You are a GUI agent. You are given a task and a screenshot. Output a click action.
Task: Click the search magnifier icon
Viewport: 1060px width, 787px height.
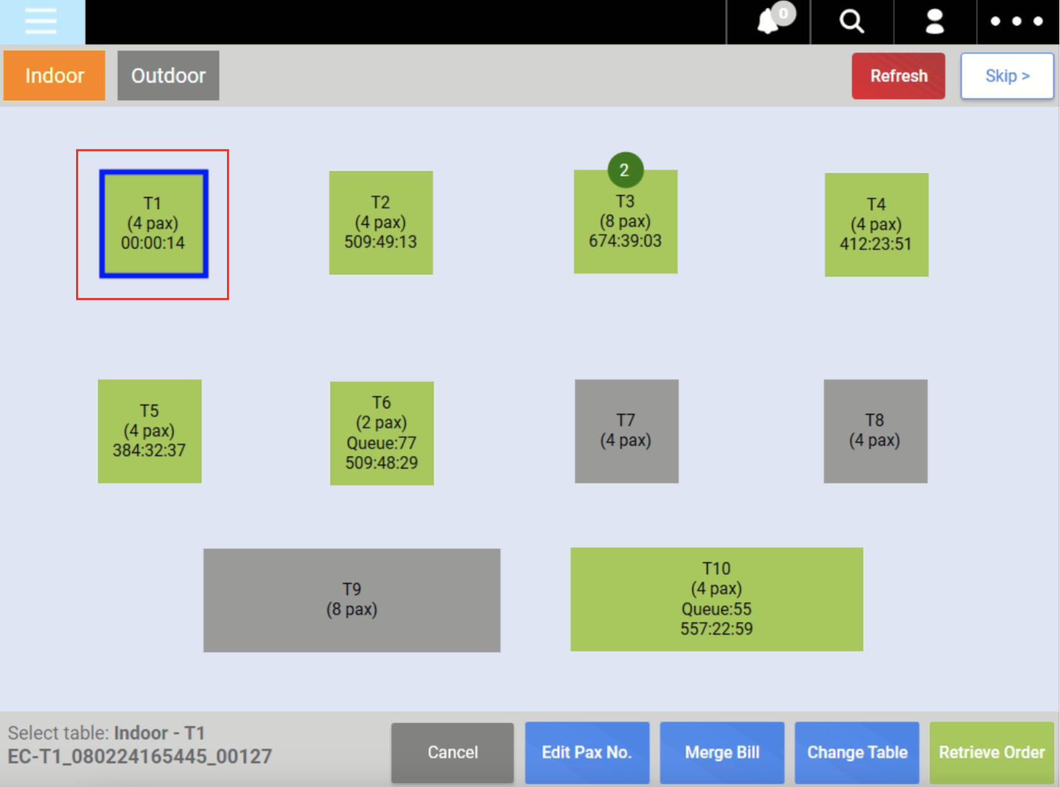click(x=851, y=22)
